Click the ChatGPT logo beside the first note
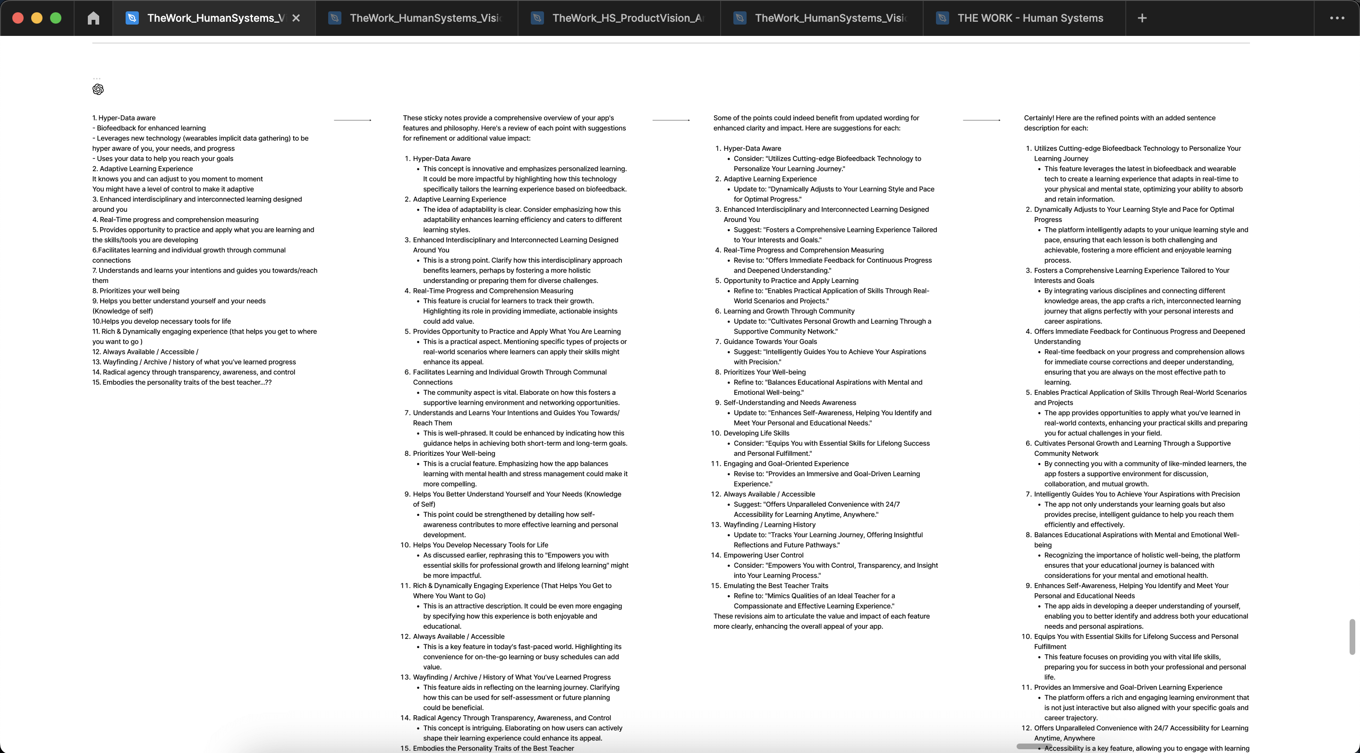The image size is (1360, 753). click(x=98, y=89)
